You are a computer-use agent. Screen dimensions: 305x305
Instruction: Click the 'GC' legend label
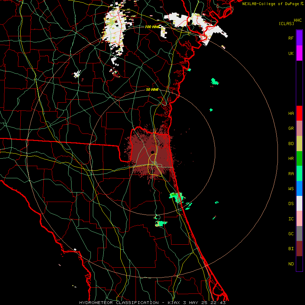point(291,234)
